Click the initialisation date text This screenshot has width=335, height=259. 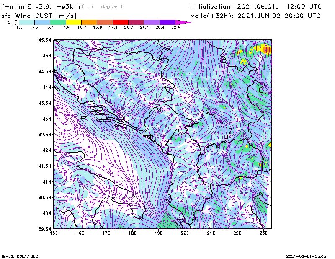pyautogui.click(x=256, y=7)
